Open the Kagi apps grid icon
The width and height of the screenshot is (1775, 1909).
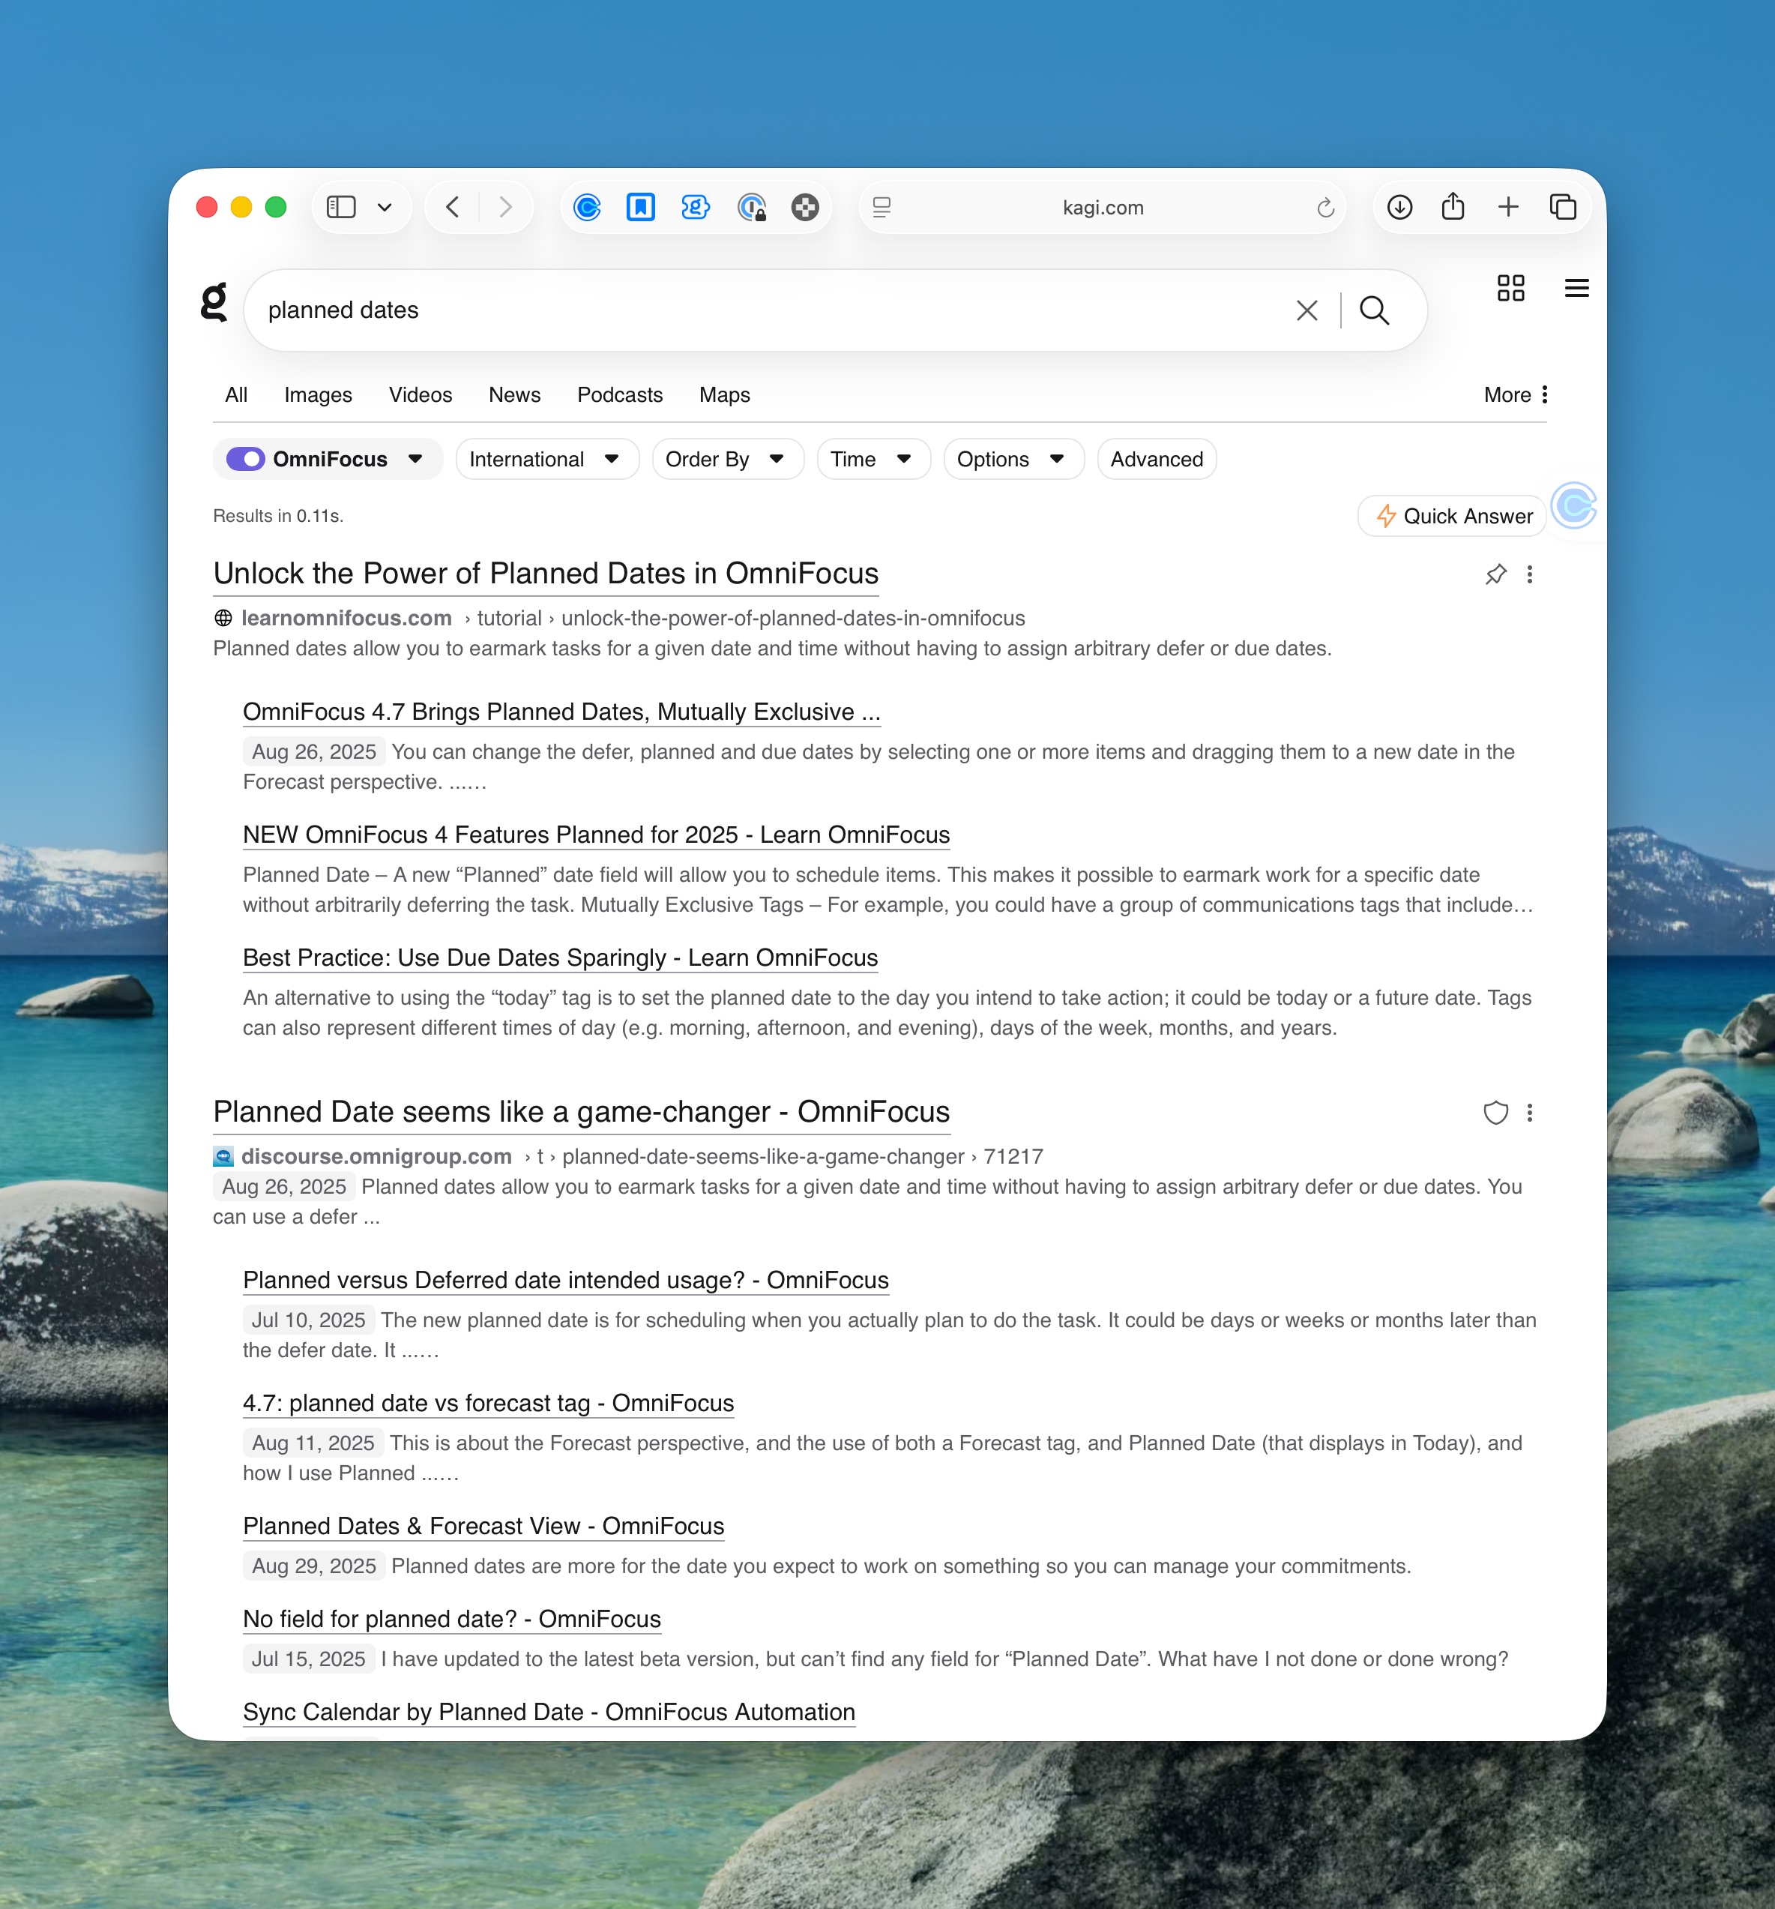1510,288
